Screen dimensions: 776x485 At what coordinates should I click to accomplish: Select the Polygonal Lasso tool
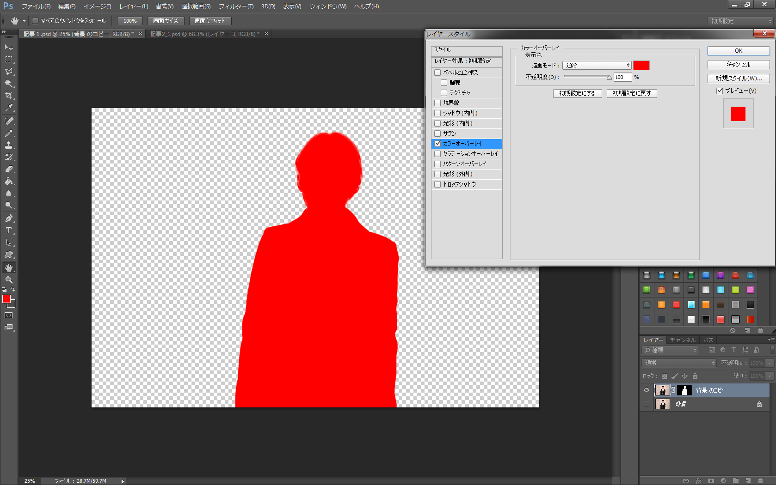coord(9,72)
